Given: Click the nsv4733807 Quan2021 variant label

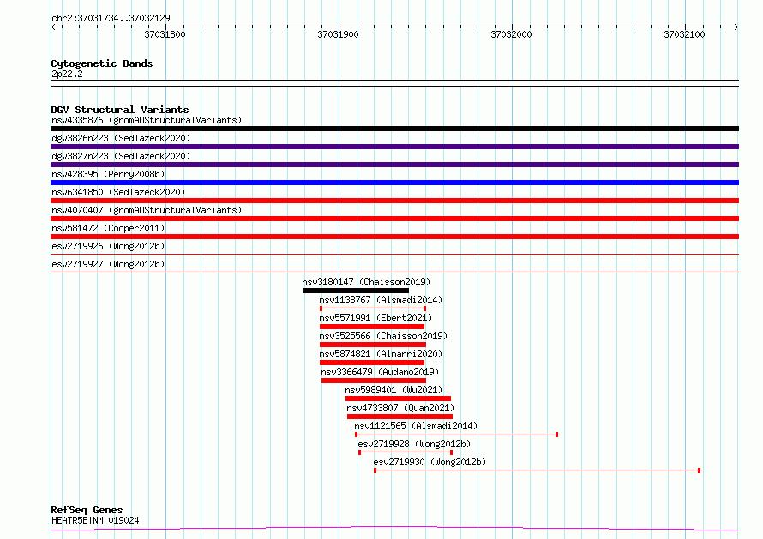Looking at the screenshot, I should pos(400,408).
